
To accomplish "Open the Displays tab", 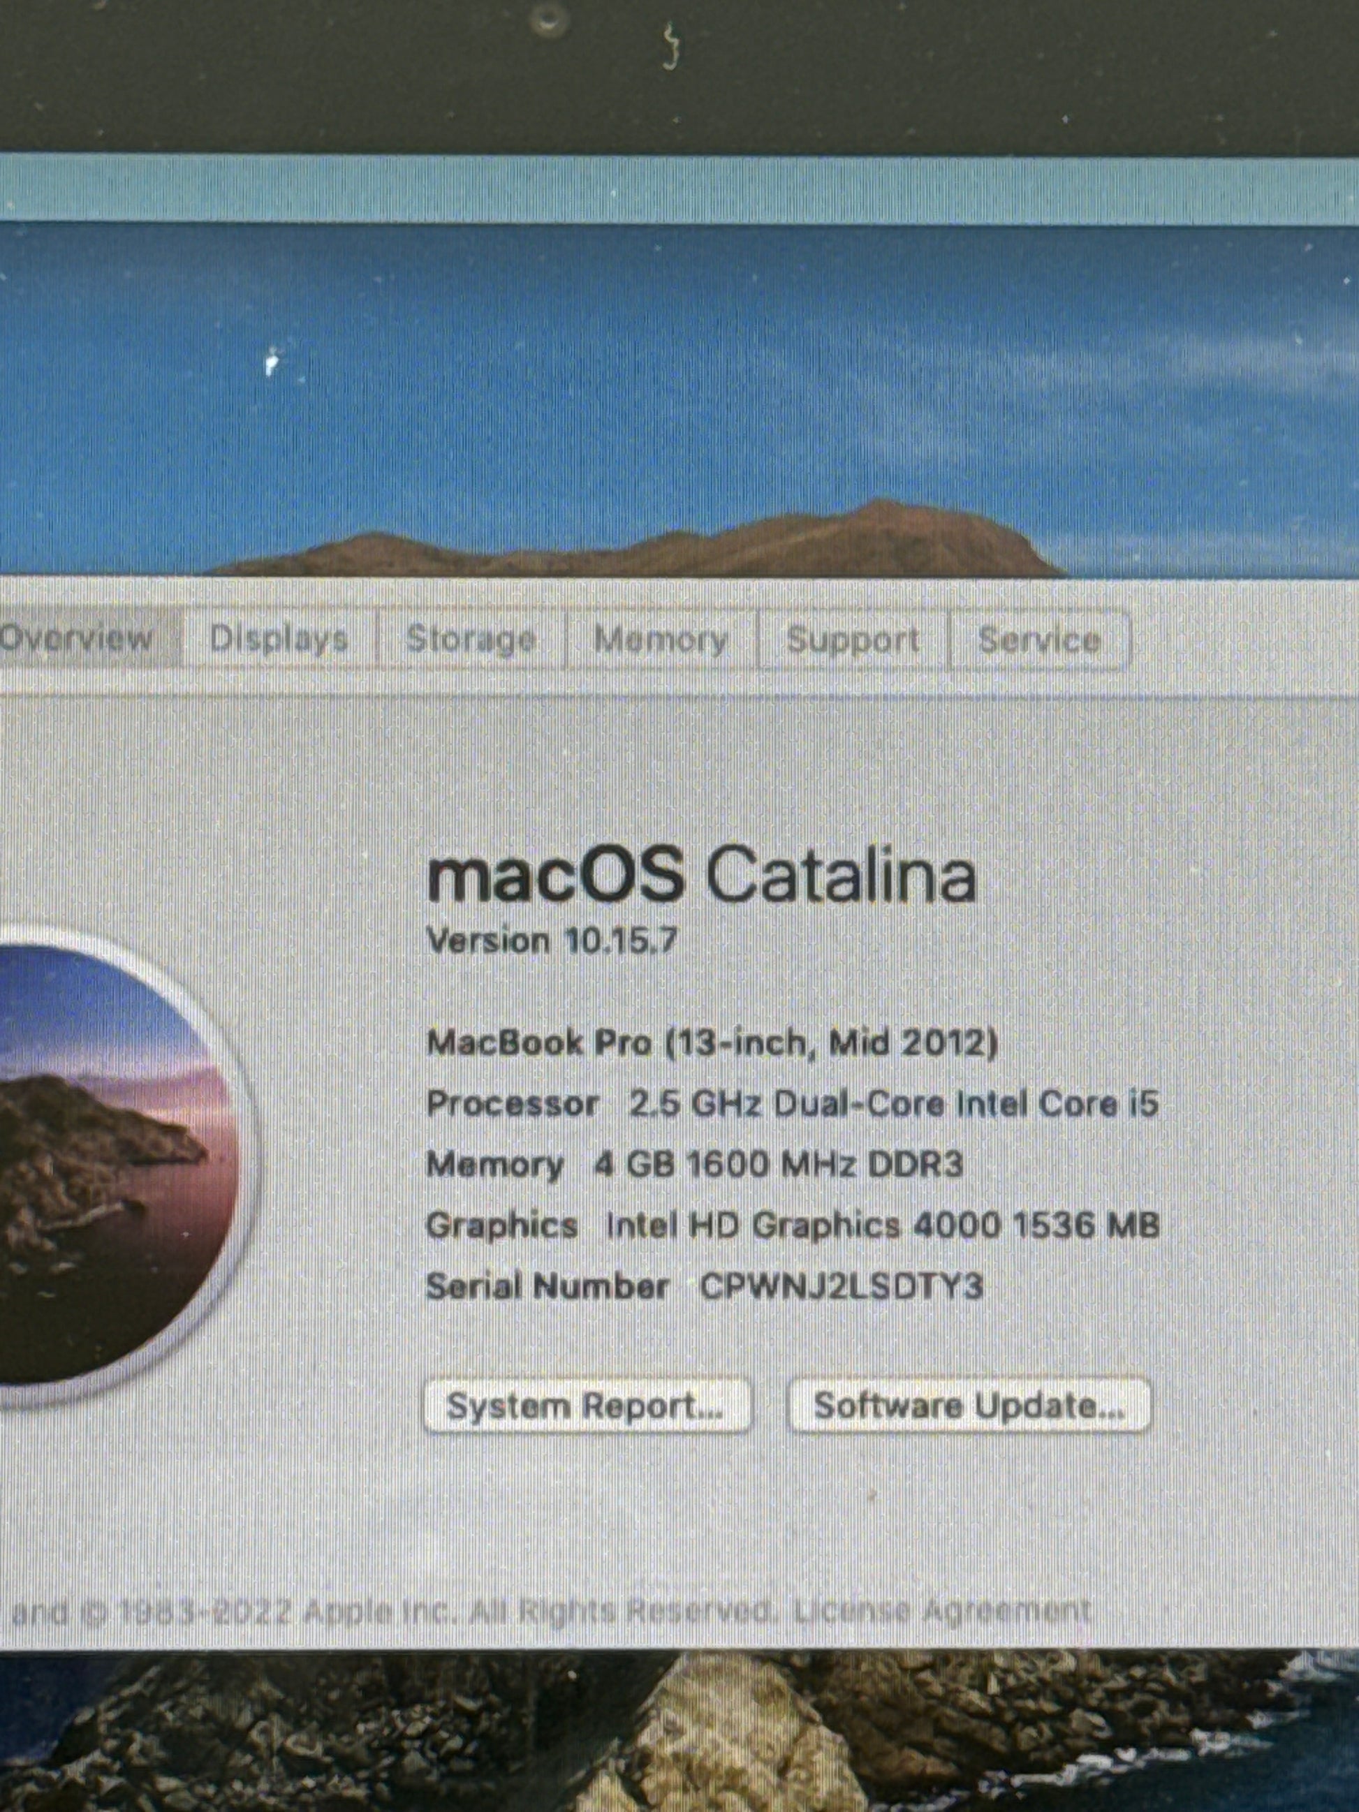I will click(x=279, y=639).
